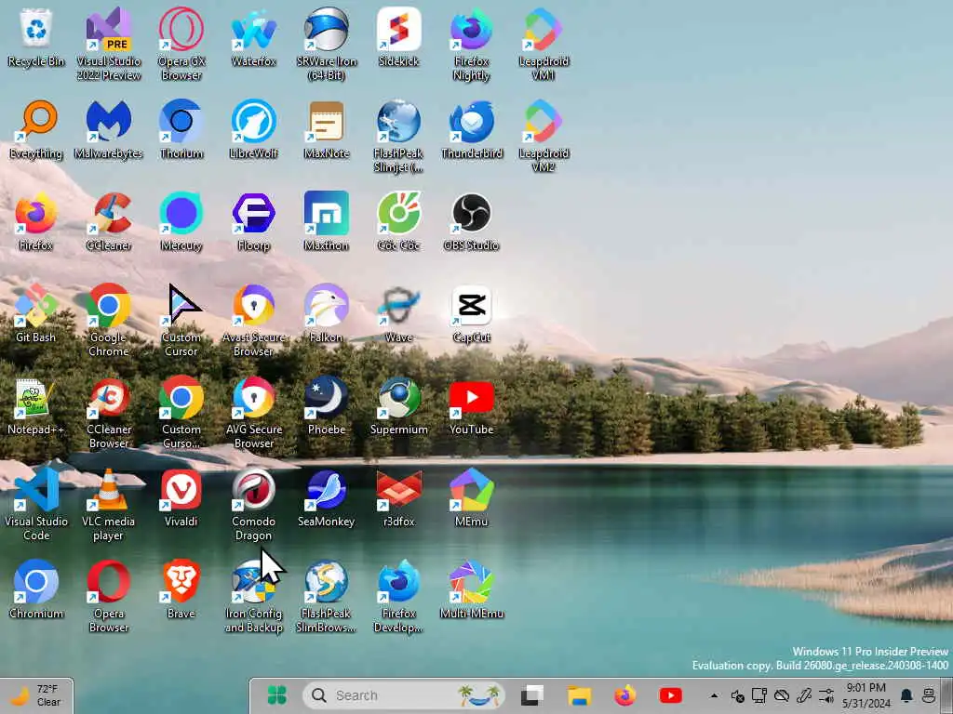Click the YouTube taskbar icon
This screenshot has width=953, height=714.
point(670,695)
